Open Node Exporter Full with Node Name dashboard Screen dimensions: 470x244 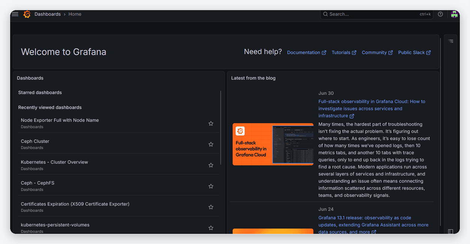[x=60, y=120]
